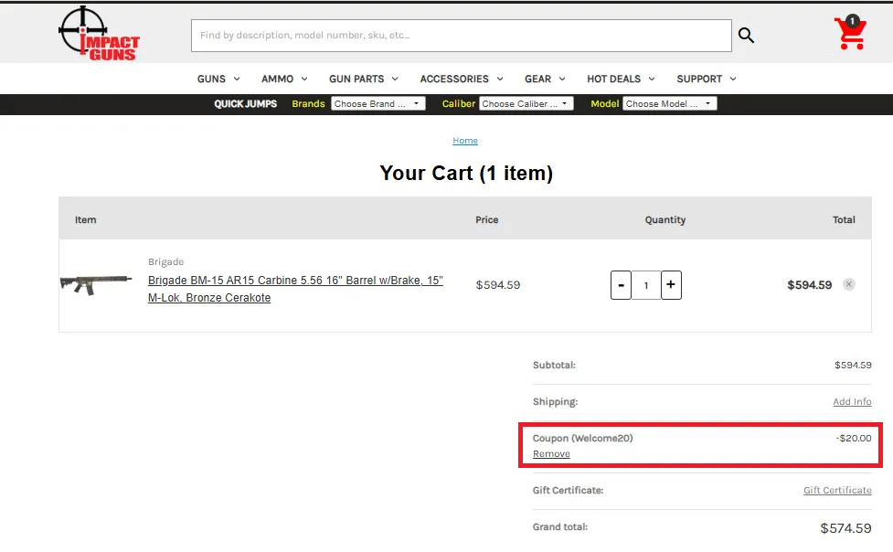Open the HOT DEALS menu
The height and width of the screenshot is (552, 893).
pos(621,79)
